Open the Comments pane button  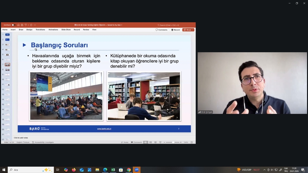click(x=162, y=30)
